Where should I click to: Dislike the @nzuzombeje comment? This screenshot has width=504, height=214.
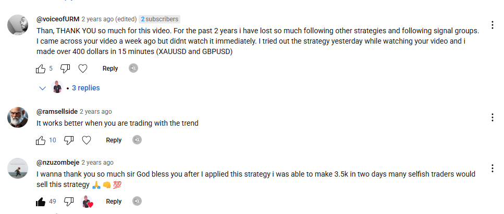tap(69, 202)
